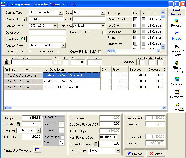The width and height of the screenshot is (186, 158).
Task: Expand the ContractType dropdown
Action: [x=61, y=12]
